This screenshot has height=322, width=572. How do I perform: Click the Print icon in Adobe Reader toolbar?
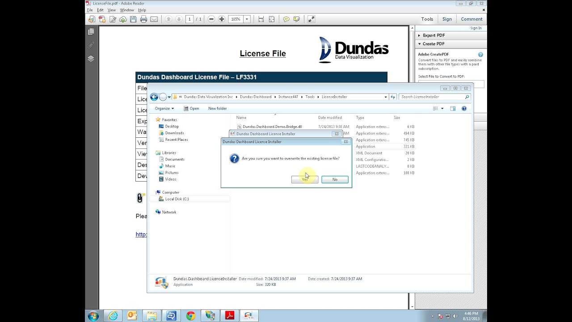coord(143,19)
